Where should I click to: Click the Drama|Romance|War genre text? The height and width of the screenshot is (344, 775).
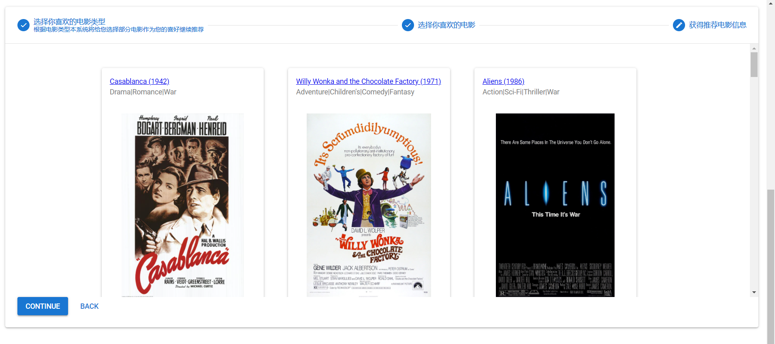(x=143, y=92)
